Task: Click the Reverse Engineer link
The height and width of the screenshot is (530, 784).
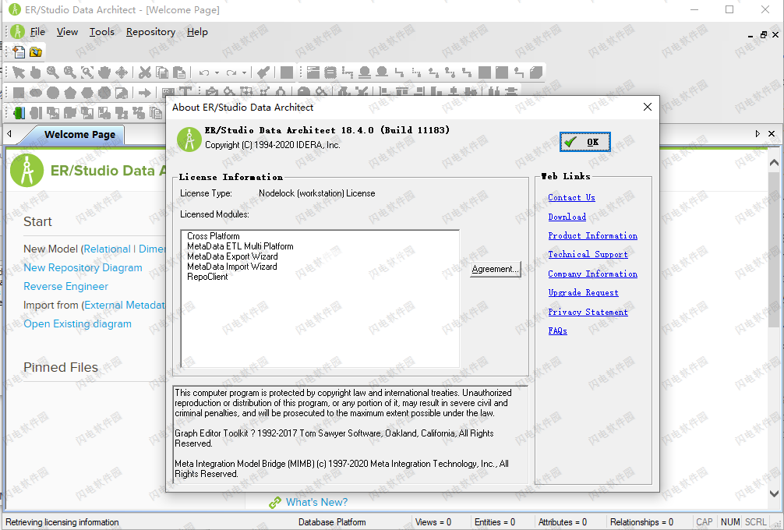Action: (x=66, y=287)
